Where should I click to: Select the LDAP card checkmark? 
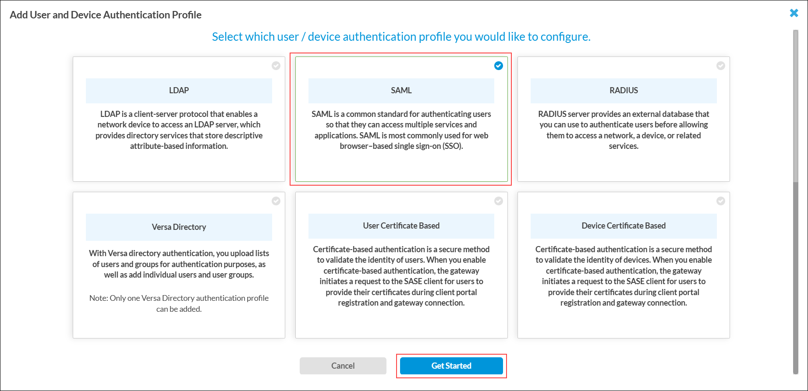coord(276,66)
